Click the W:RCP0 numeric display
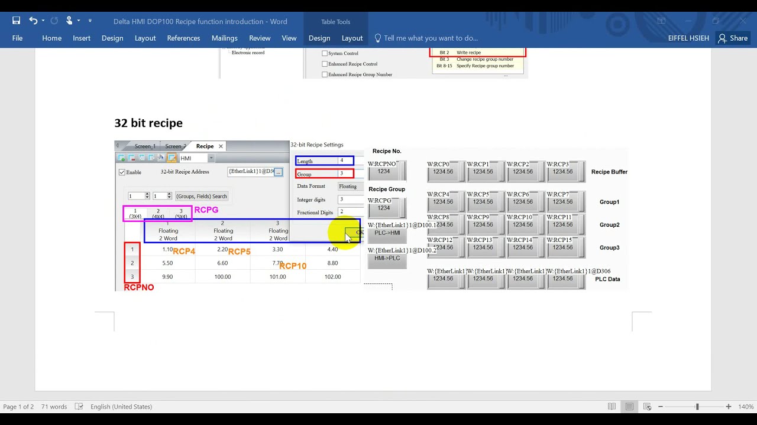Viewport: 757px width, 425px height. (x=446, y=172)
